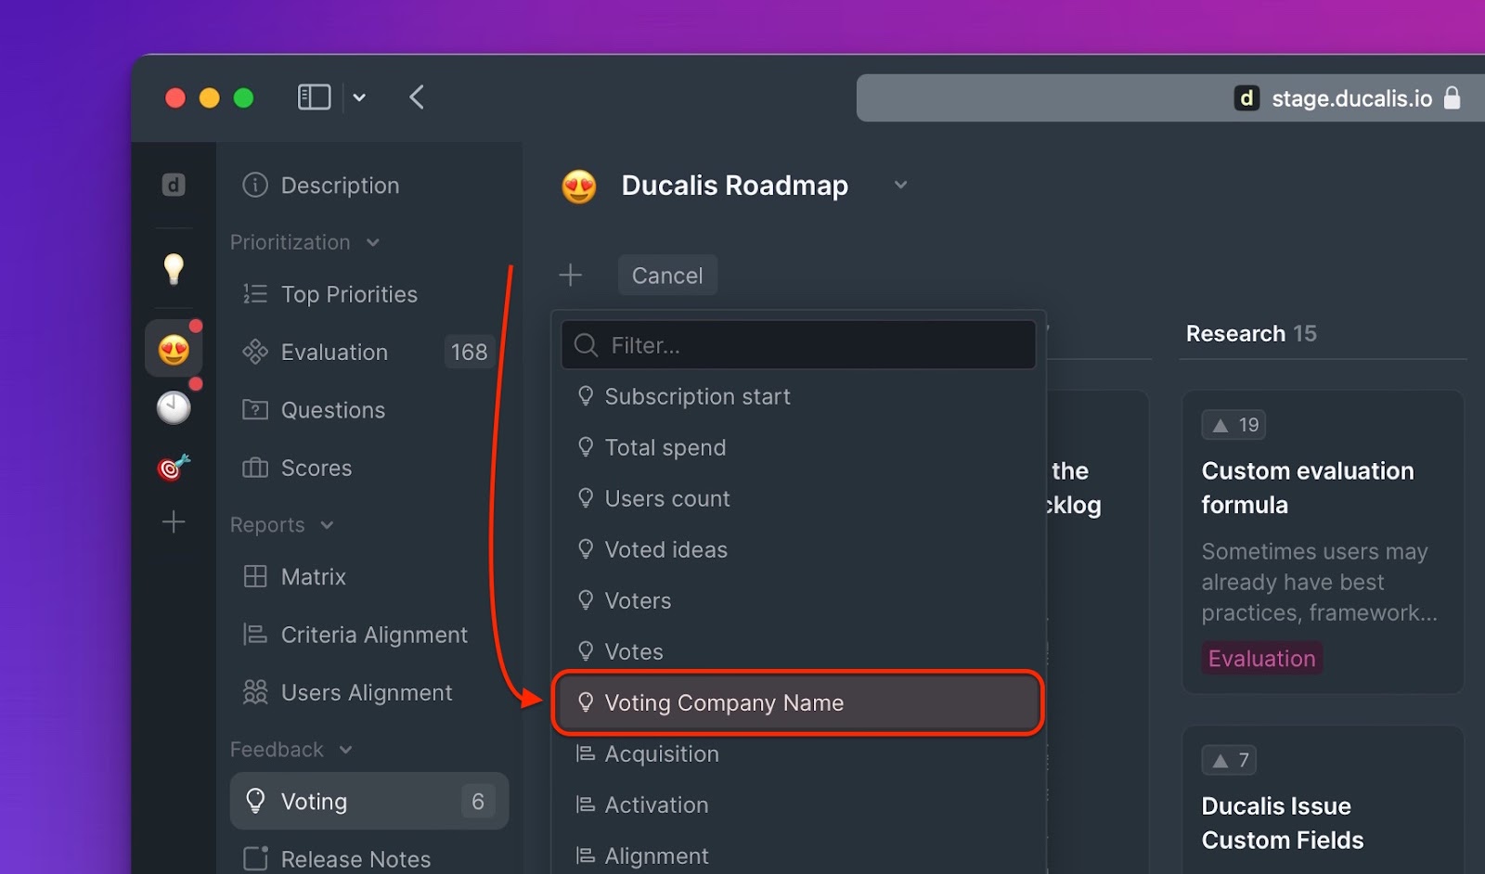Expand the Ducalis Roadmap title dropdown

click(900, 186)
